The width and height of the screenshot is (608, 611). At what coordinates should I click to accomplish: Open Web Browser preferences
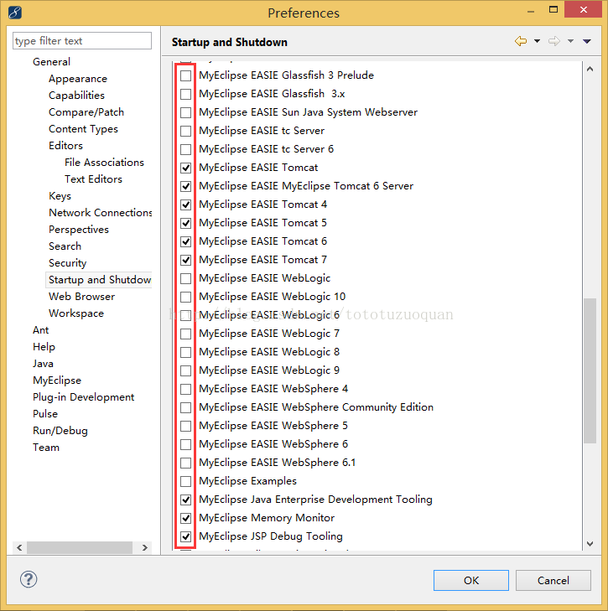[81, 297]
